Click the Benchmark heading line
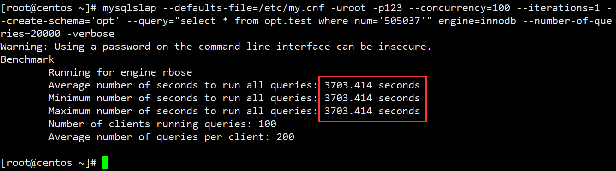Screen dimensions: 616x171 click(28, 59)
